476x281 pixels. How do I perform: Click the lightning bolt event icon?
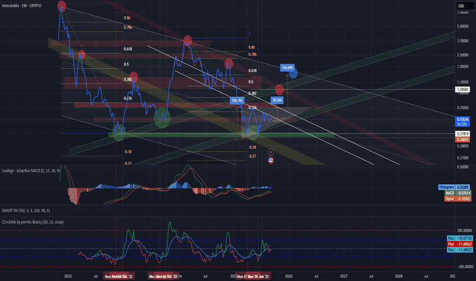pos(271,152)
